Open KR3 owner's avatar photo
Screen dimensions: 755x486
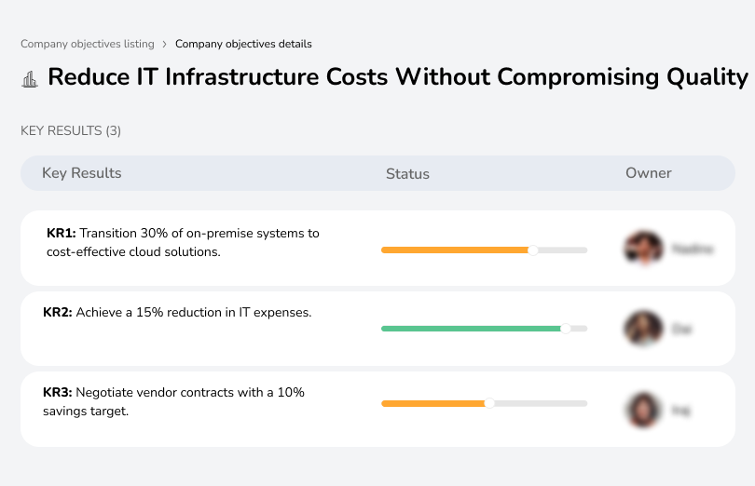click(x=643, y=410)
